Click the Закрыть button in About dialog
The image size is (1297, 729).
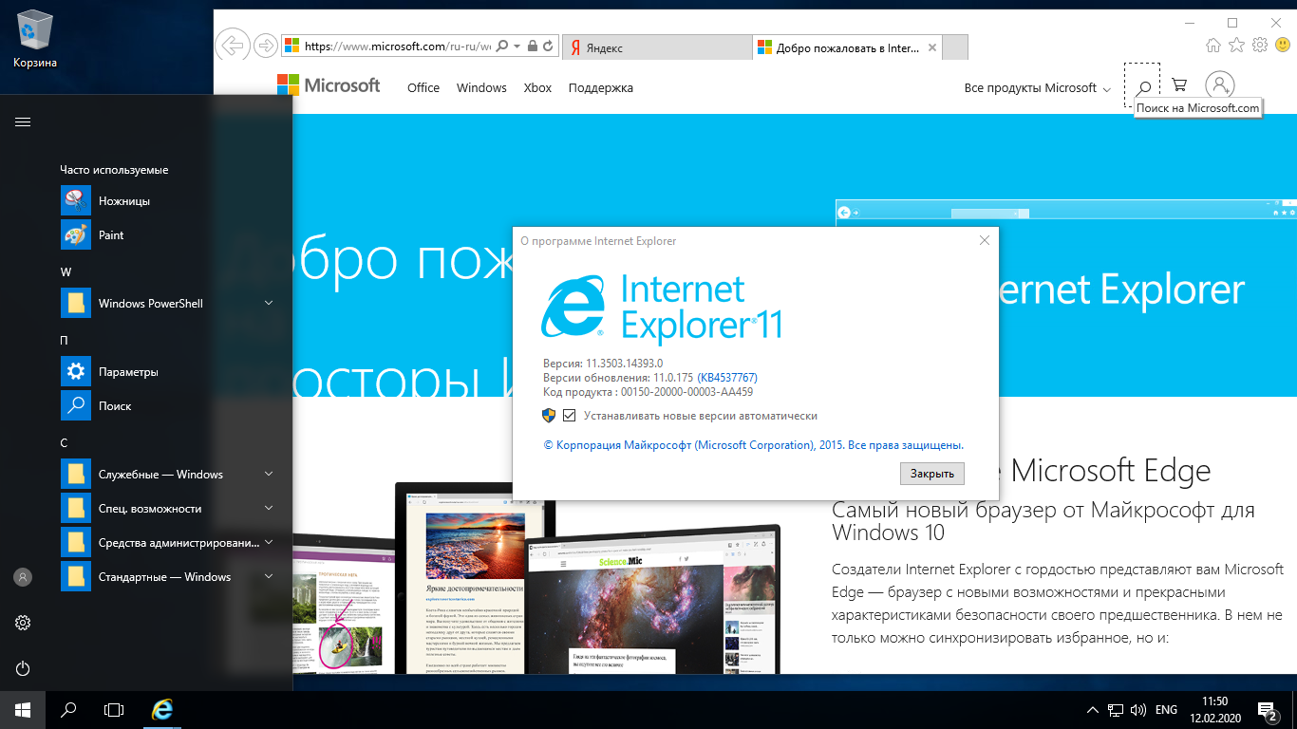point(932,473)
